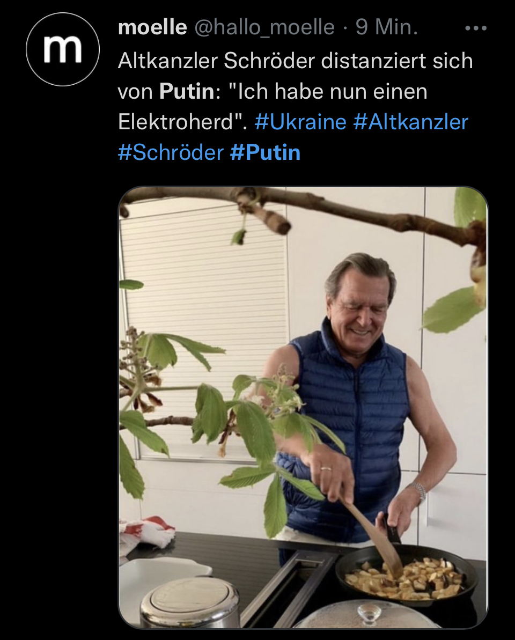
Task: Follow the bold #Putin hashtag
Action: [x=265, y=153]
